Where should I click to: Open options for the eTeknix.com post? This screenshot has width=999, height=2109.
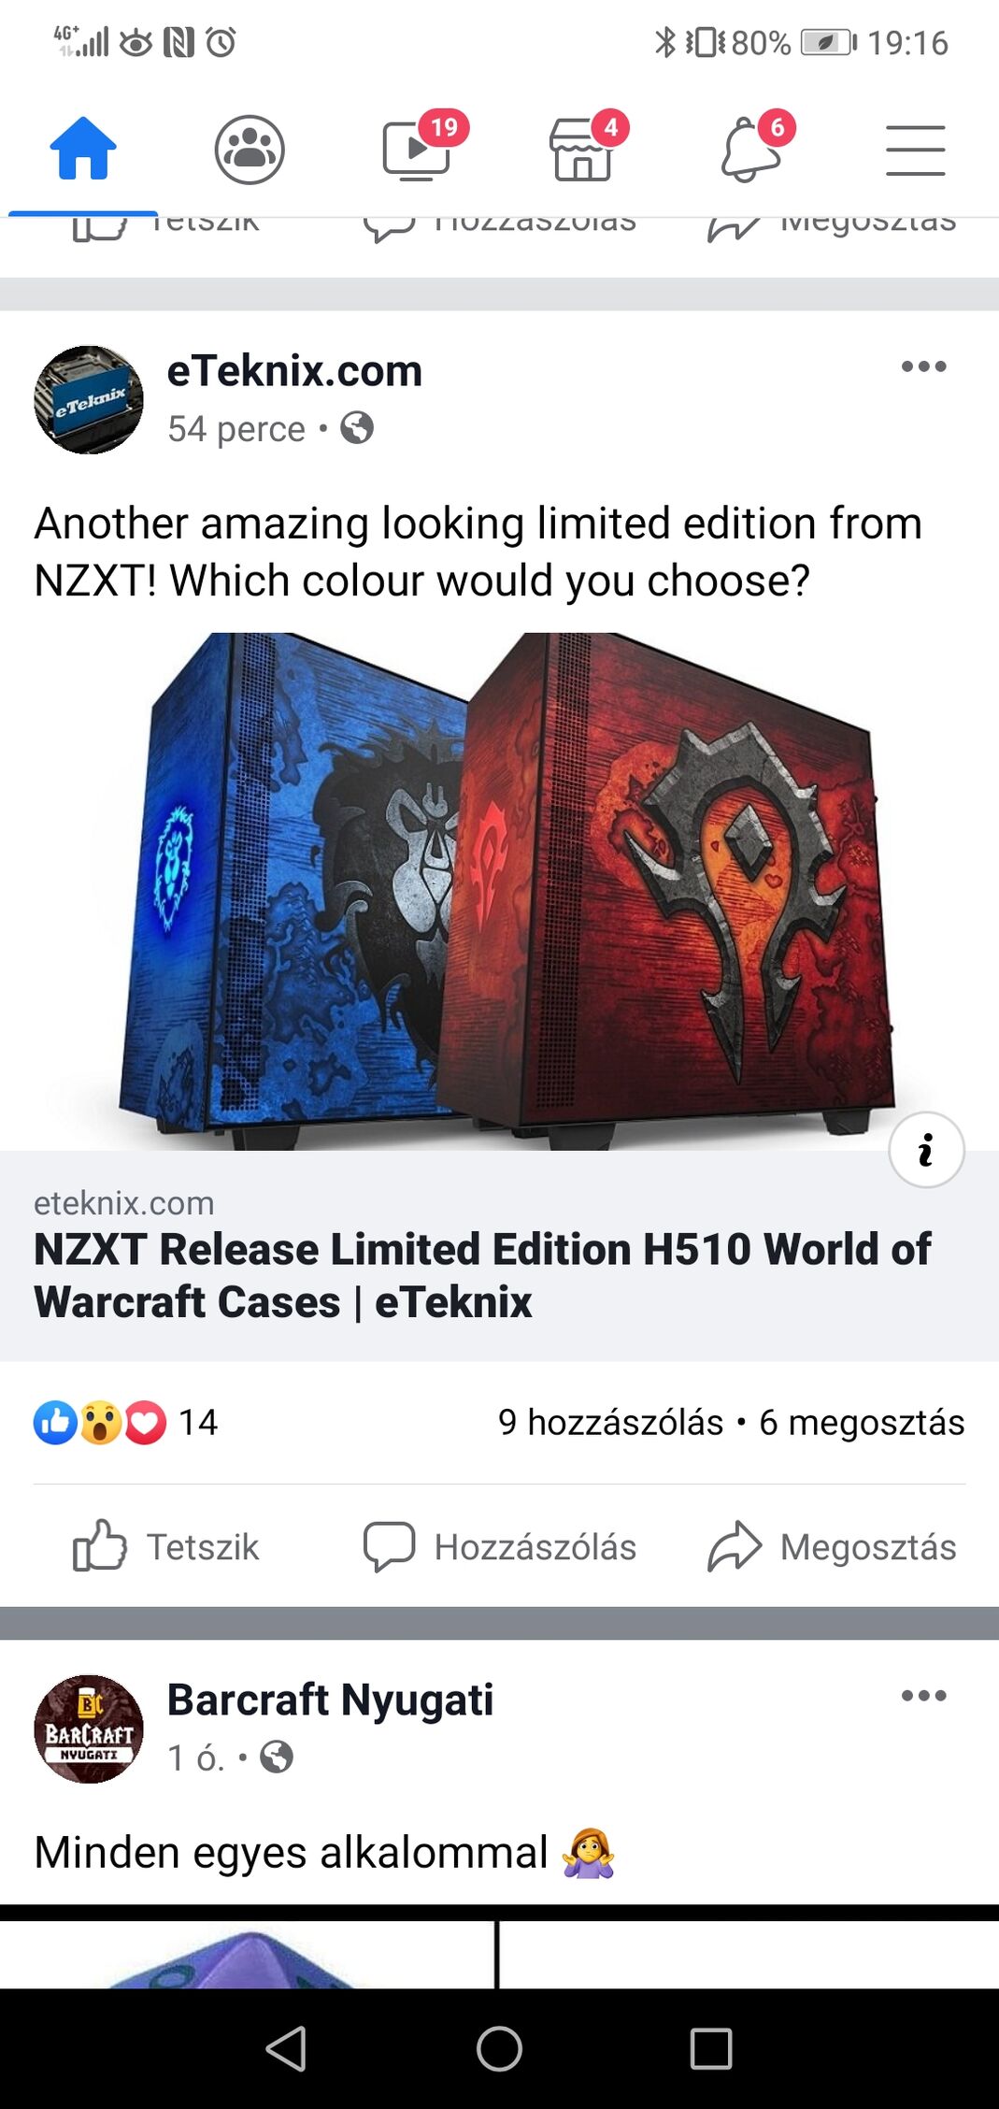click(923, 366)
